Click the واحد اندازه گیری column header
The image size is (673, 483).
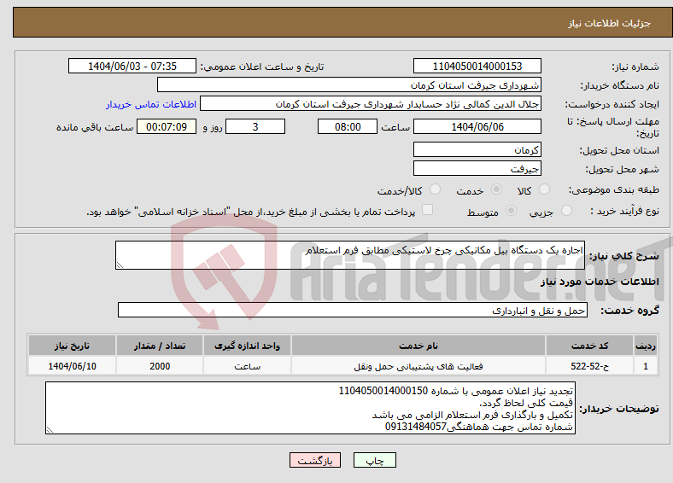247,346
